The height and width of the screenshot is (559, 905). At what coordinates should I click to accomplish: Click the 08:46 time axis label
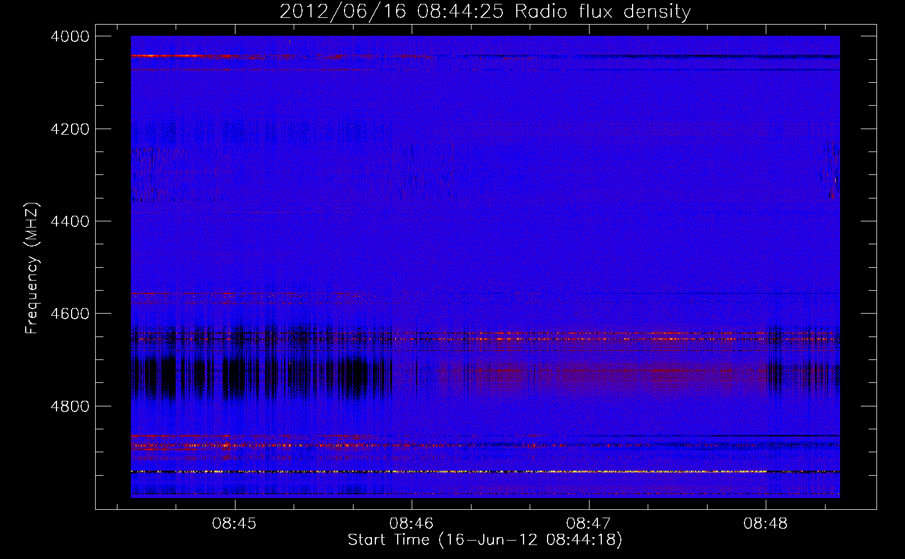(x=412, y=524)
